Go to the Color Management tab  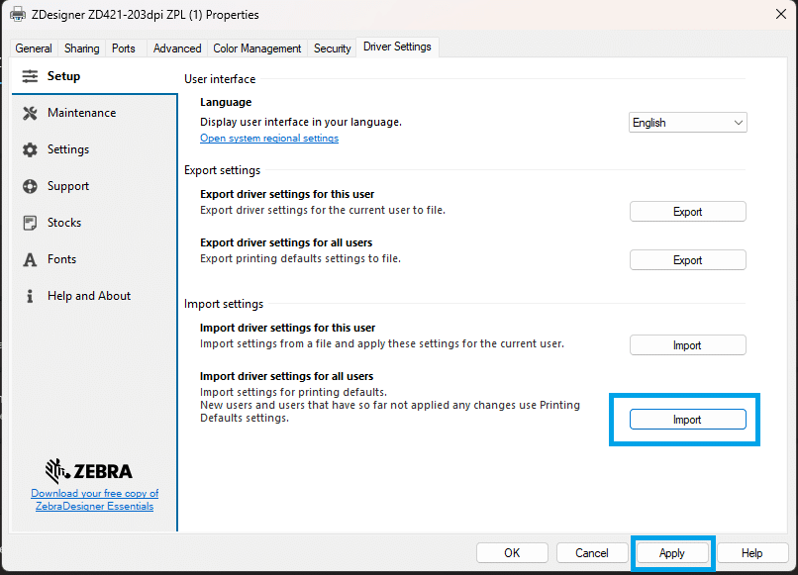click(x=257, y=48)
